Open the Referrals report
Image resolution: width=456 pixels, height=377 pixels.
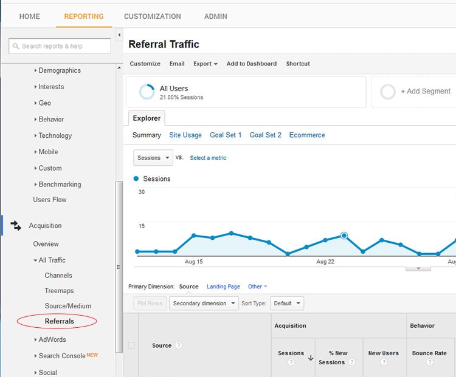(60, 321)
